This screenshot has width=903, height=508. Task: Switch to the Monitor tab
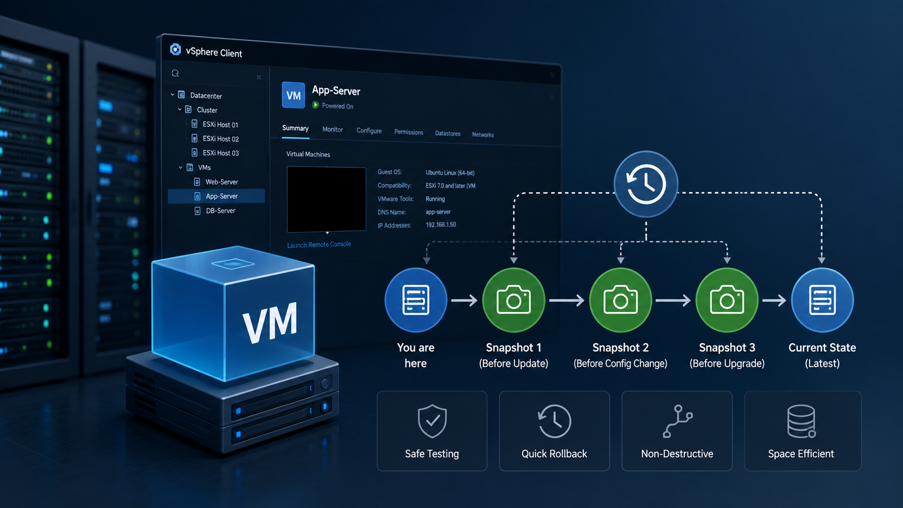pos(333,130)
